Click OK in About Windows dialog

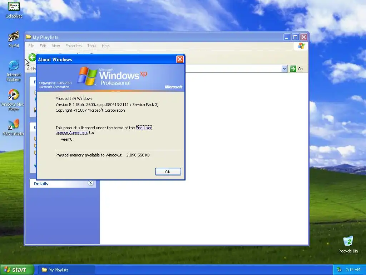pyautogui.click(x=168, y=172)
